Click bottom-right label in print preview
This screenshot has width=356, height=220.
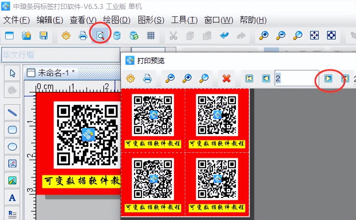pos(217,184)
